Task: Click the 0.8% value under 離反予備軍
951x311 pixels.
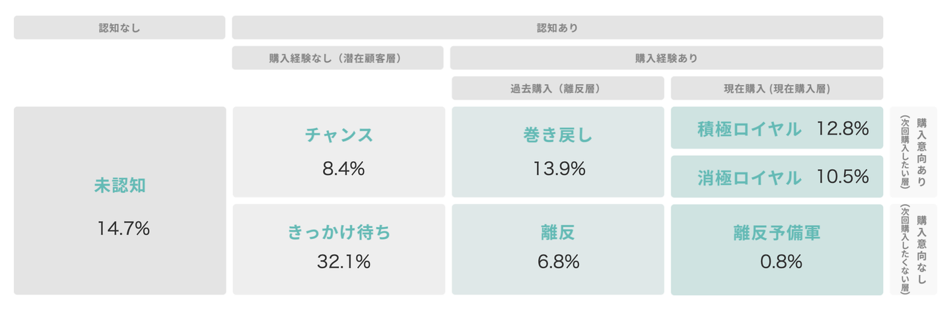Action: pyautogui.click(x=781, y=261)
